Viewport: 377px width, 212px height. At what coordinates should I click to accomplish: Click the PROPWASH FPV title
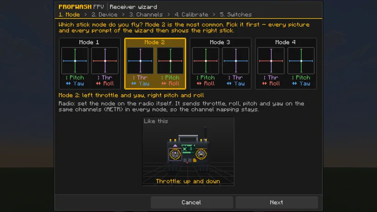[x=81, y=7]
